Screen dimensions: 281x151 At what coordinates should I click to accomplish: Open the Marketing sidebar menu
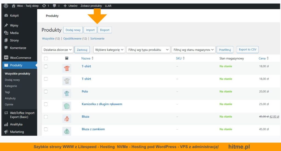tap(17, 132)
